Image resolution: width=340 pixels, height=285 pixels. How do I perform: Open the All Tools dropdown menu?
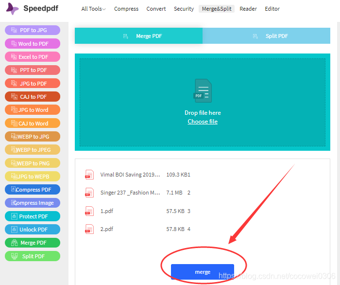click(93, 9)
